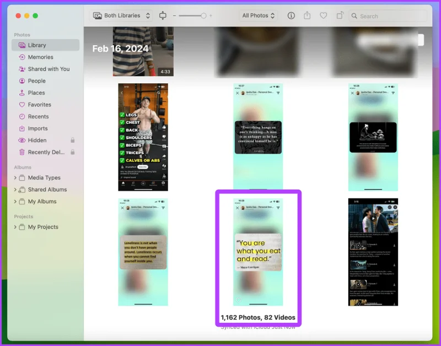Click the search magnifier icon

tap(354, 16)
